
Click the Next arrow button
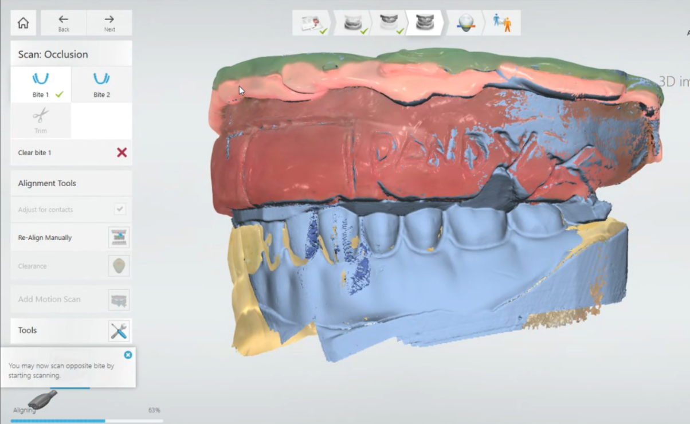pos(109,23)
